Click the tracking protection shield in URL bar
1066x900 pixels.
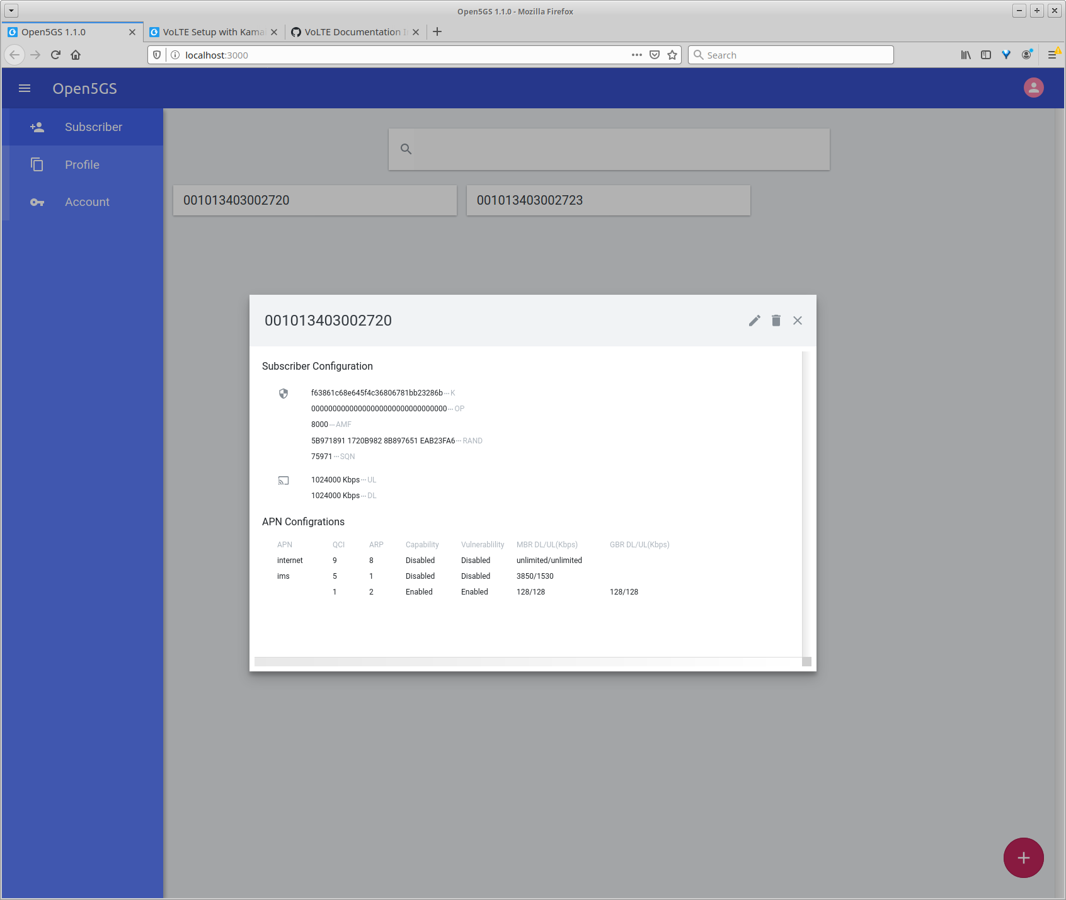(157, 55)
